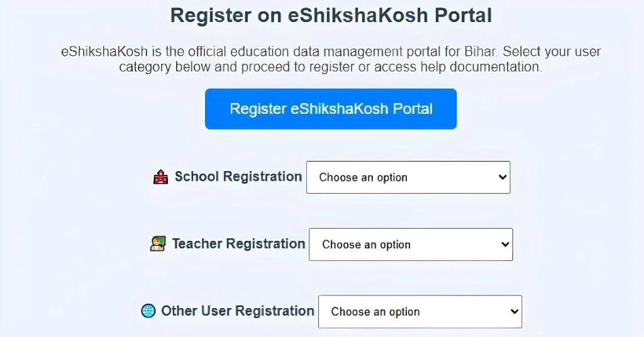This screenshot has height=337, width=644.
Task: Open the Other User Registration dropdown
Action: [419, 312]
